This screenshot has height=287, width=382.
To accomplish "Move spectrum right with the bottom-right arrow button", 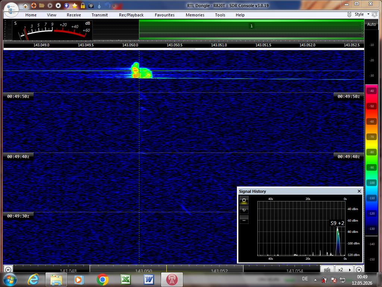I will [359, 269].
